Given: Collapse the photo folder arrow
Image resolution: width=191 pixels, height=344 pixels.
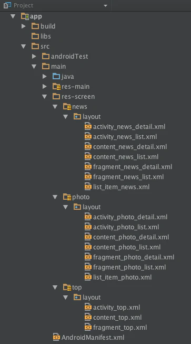Looking at the screenshot, I should click(55, 197).
